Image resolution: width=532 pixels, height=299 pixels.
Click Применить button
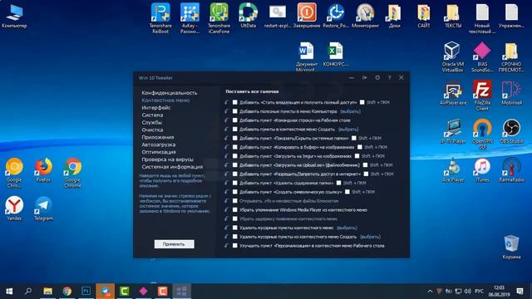point(175,244)
